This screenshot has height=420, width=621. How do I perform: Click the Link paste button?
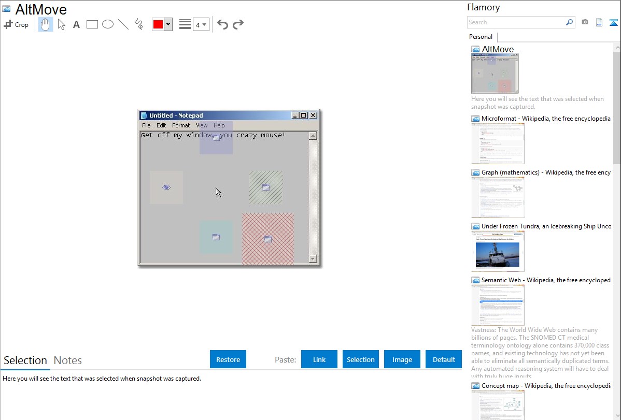[x=319, y=359]
